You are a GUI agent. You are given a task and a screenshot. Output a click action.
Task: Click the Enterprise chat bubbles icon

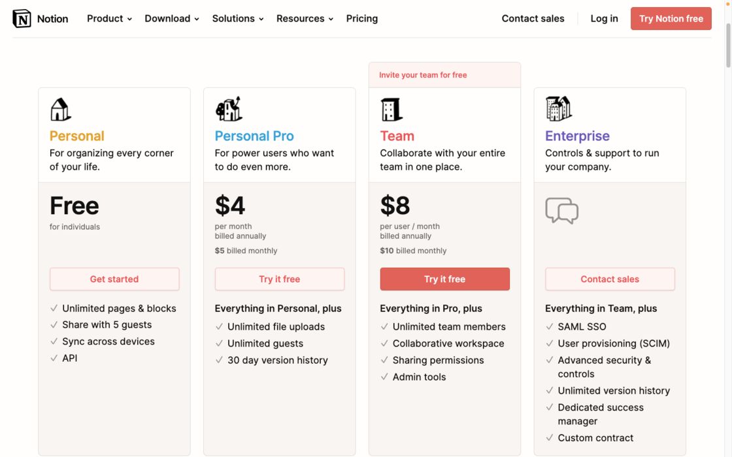pos(562,210)
